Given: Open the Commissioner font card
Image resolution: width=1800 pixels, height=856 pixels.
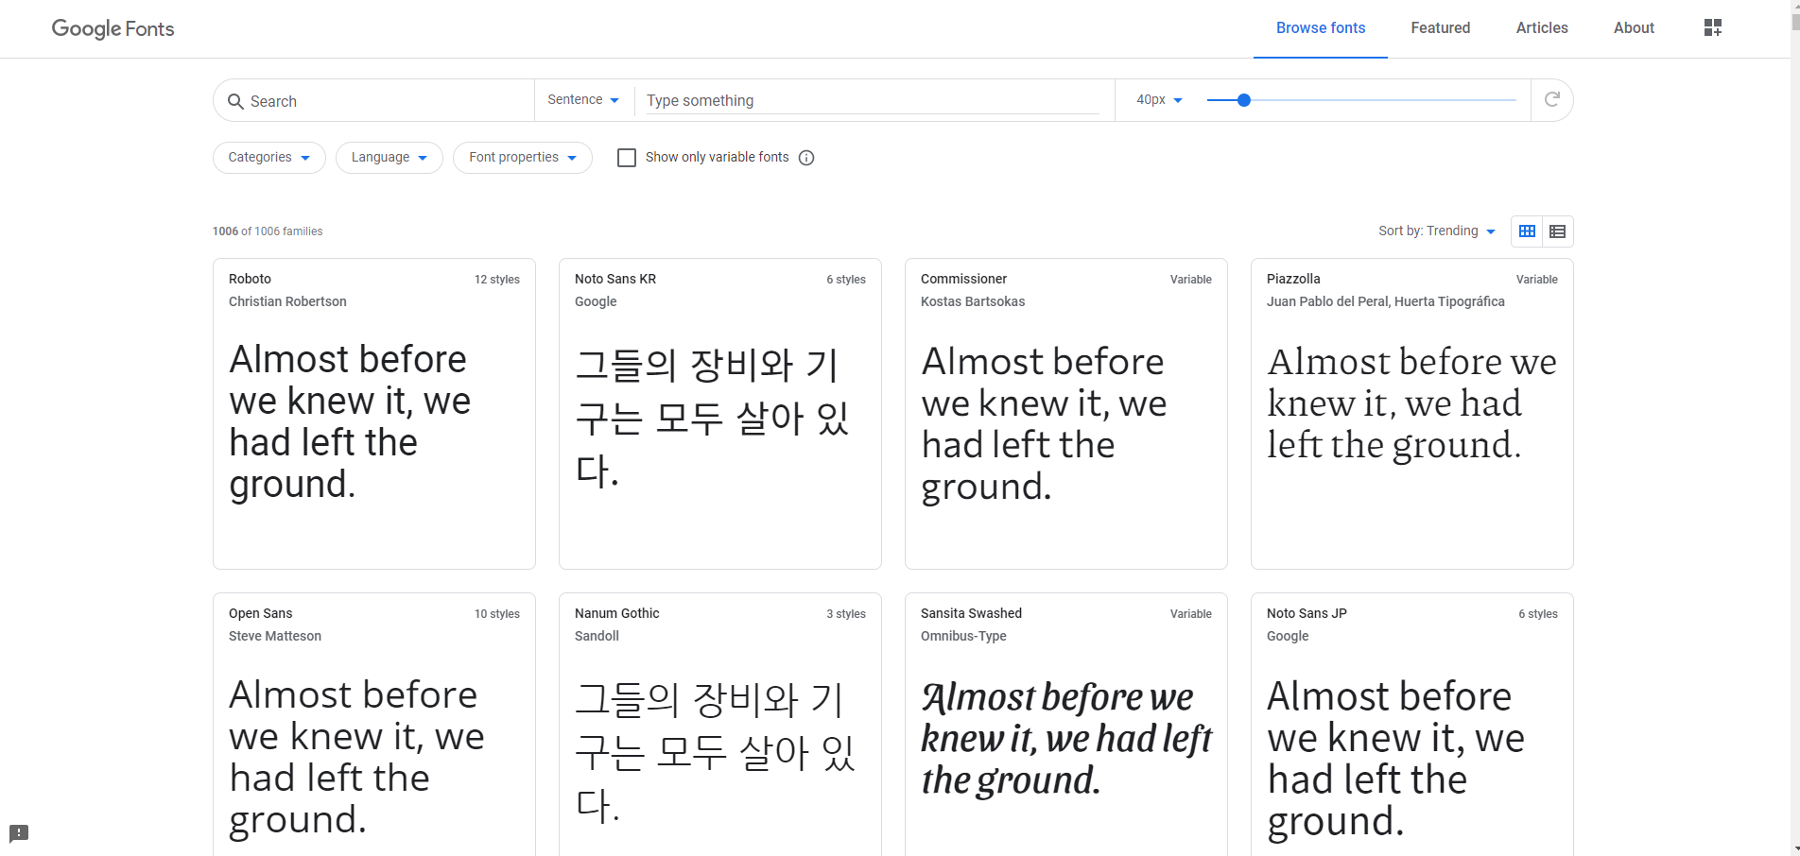Looking at the screenshot, I should coord(1066,414).
